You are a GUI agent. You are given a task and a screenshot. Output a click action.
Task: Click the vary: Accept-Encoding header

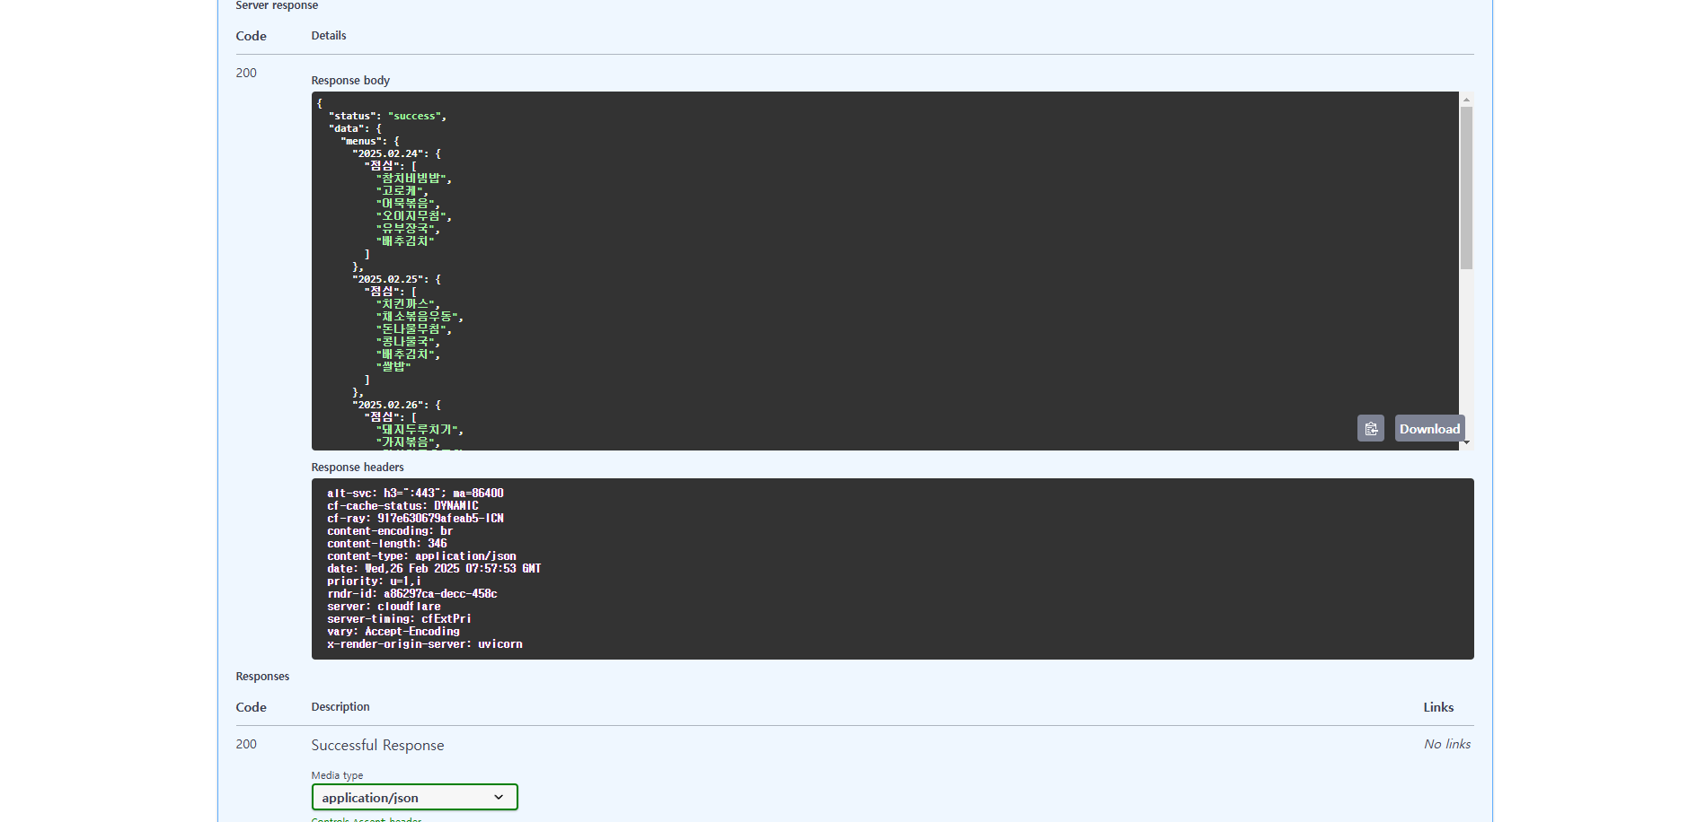(393, 631)
